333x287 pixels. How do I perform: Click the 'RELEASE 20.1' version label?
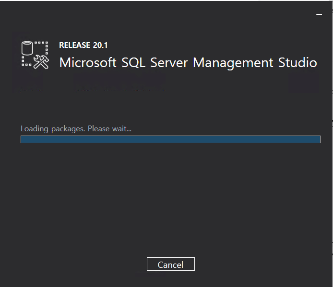[83, 45]
